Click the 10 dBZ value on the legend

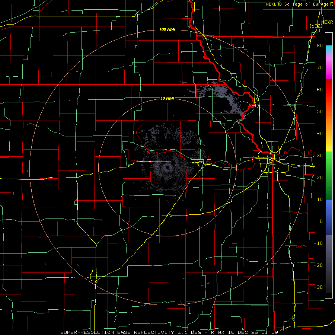320,200
